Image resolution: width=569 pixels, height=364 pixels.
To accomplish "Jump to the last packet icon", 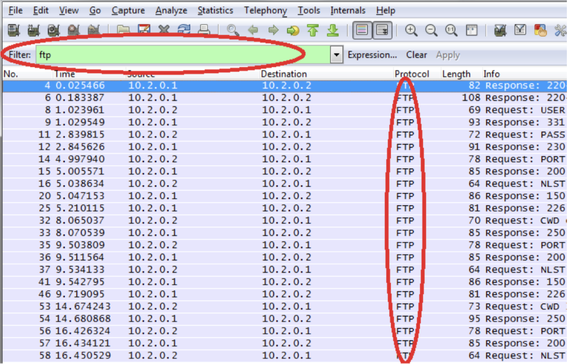I will (x=333, y=31).
